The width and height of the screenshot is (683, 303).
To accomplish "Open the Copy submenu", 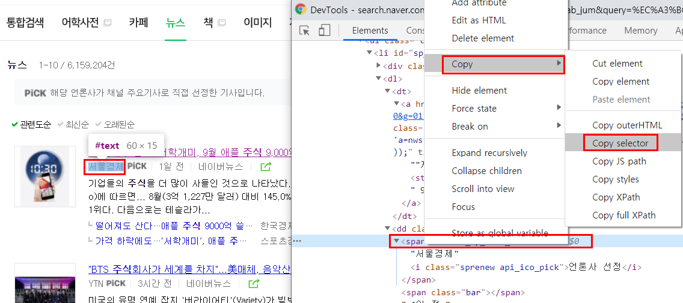I will click(496, 64).
